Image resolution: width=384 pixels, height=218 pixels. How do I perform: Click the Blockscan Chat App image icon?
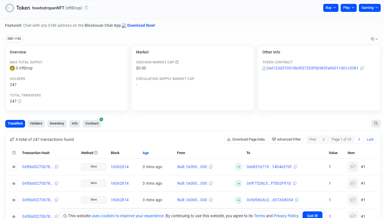pyautogui.click(x=124, y=26)
